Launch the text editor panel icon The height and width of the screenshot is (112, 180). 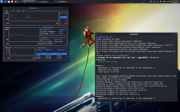tap(12, 2)
